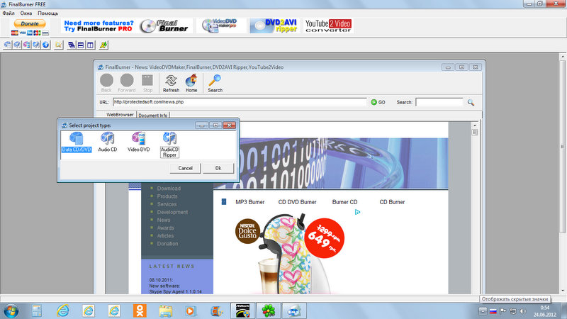This screenshot has width=567, height=319.
Task: Open the Products link on the web page
Action: click(x=167, y=196)
